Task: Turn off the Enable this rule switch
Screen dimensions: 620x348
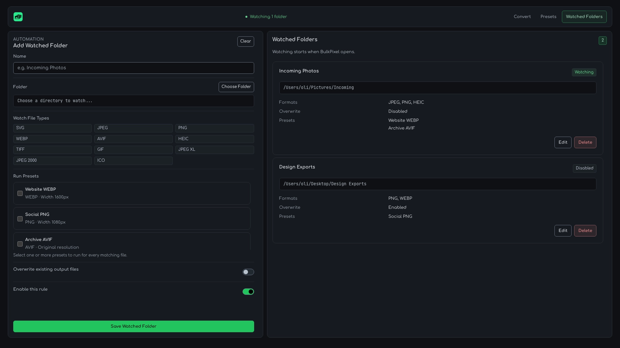Action: 248,292
